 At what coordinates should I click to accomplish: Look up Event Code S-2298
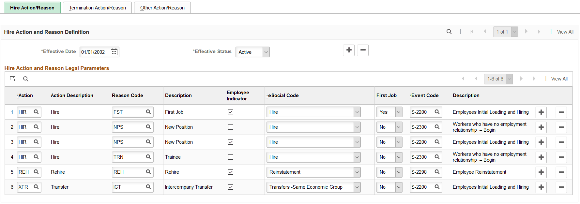[x=437, y=172]
